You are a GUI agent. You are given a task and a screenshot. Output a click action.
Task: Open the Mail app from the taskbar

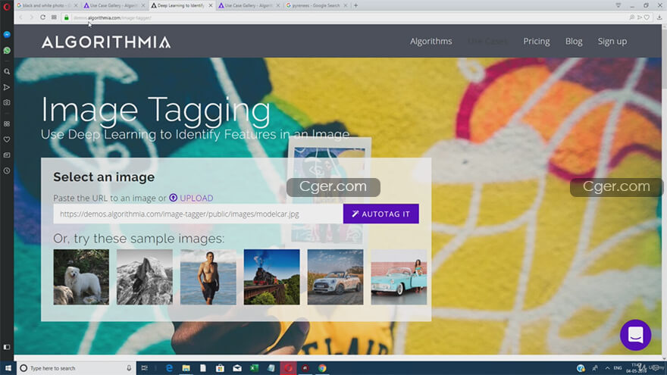coord(237,368)
